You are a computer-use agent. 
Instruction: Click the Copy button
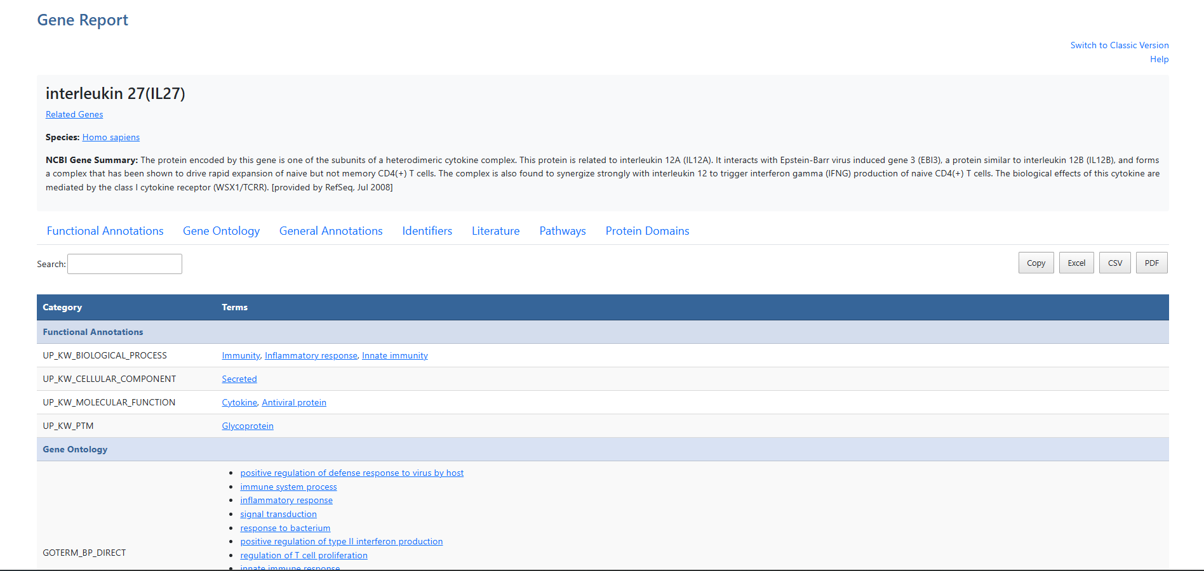click(x=1036, y=262)
